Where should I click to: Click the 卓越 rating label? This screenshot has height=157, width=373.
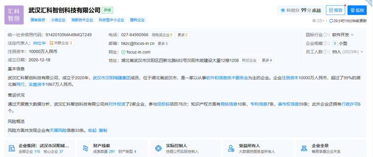(x=316, y=10)
